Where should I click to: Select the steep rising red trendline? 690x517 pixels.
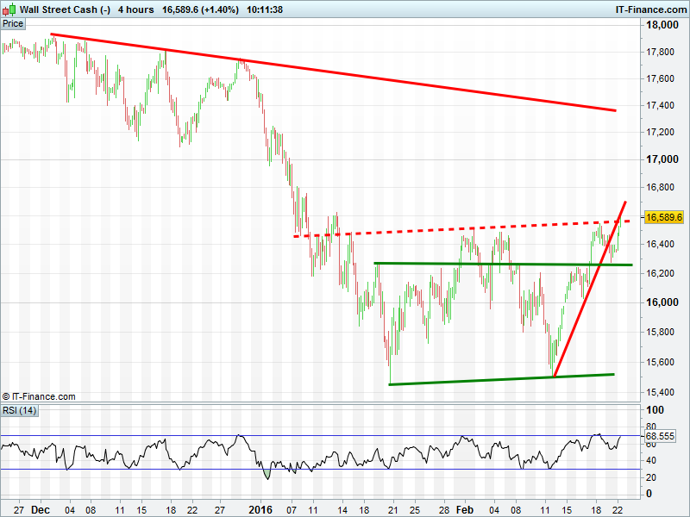(x=590, y=289)
